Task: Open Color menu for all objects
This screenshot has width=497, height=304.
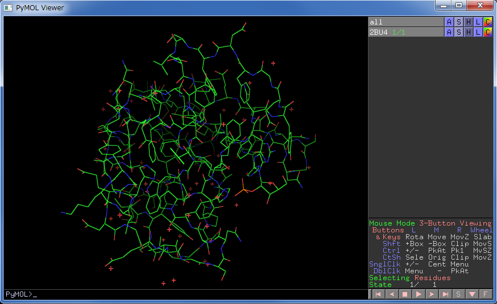Action: (488, 22)
